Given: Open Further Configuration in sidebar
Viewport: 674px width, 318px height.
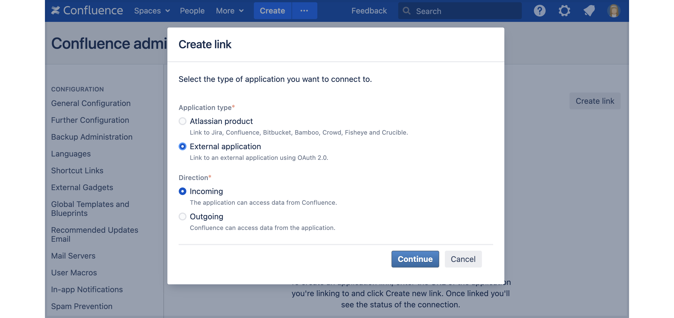Looking at the screenshot, I should click(90, 120).
